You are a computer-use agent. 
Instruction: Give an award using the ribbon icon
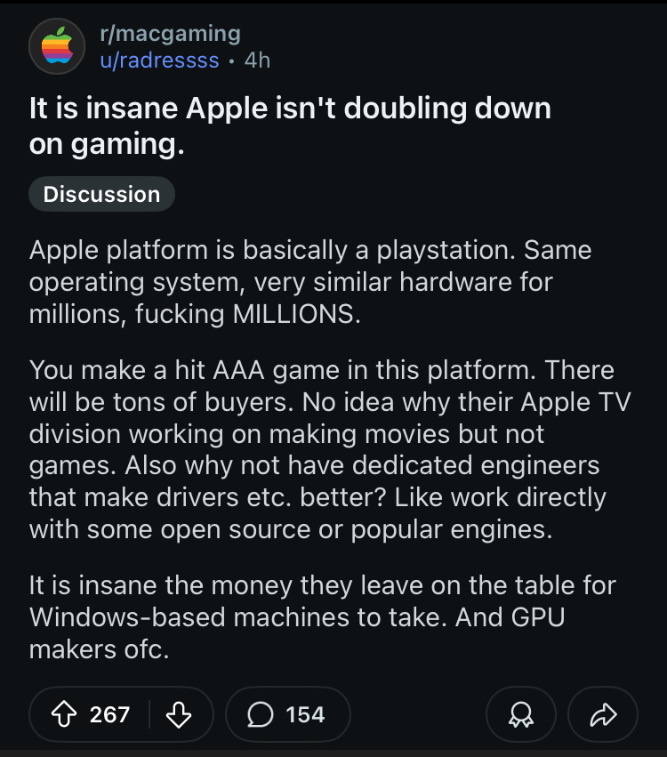tap(521, 714)
